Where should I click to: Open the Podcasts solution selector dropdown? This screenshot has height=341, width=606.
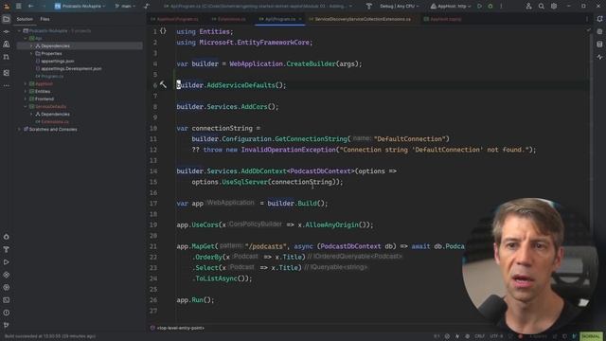80,7
